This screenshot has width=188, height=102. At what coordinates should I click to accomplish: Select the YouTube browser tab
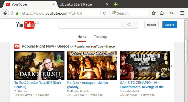tap(30, 4)
